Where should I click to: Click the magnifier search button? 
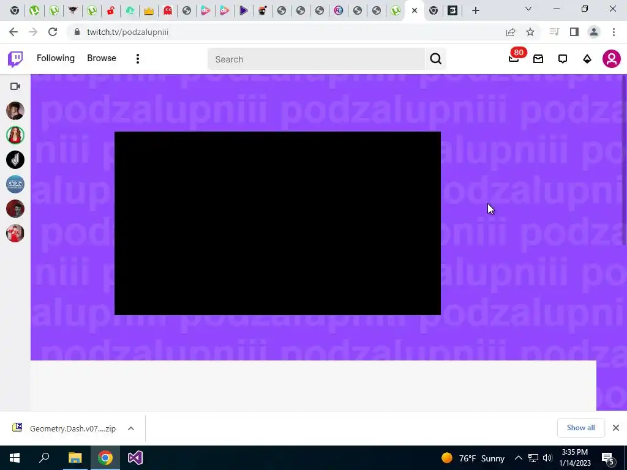[x=435, y=59]
